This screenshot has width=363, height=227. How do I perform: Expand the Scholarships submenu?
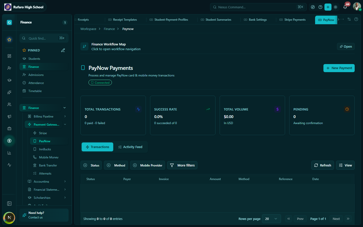[65, 197]
